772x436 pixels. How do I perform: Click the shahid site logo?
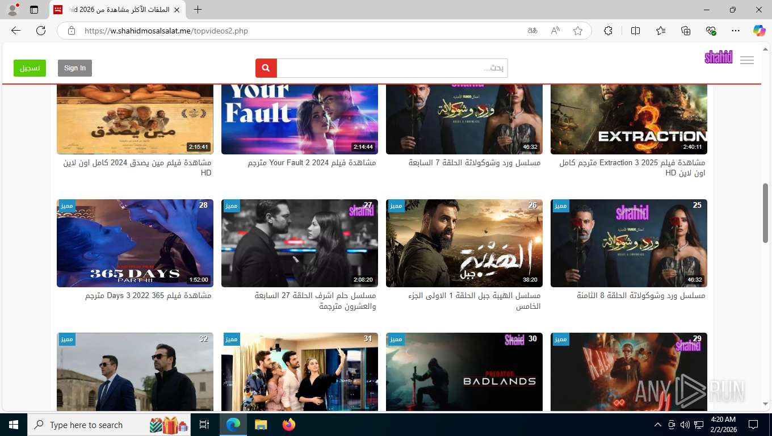(719, 57)
